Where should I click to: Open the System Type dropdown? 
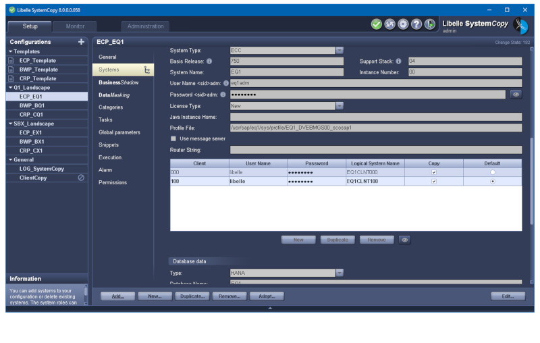click(340, 50)
